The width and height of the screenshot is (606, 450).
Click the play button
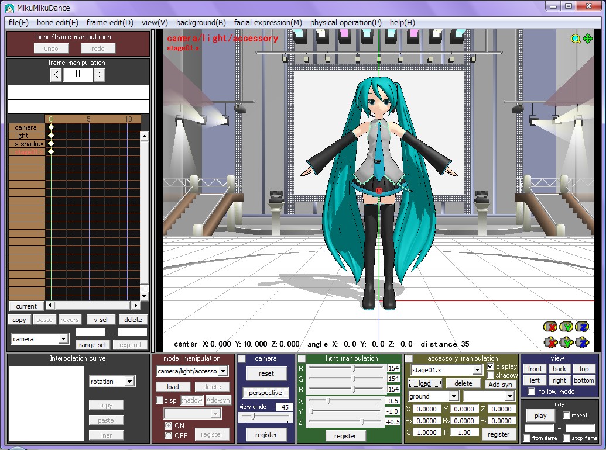tap(540, 416)
